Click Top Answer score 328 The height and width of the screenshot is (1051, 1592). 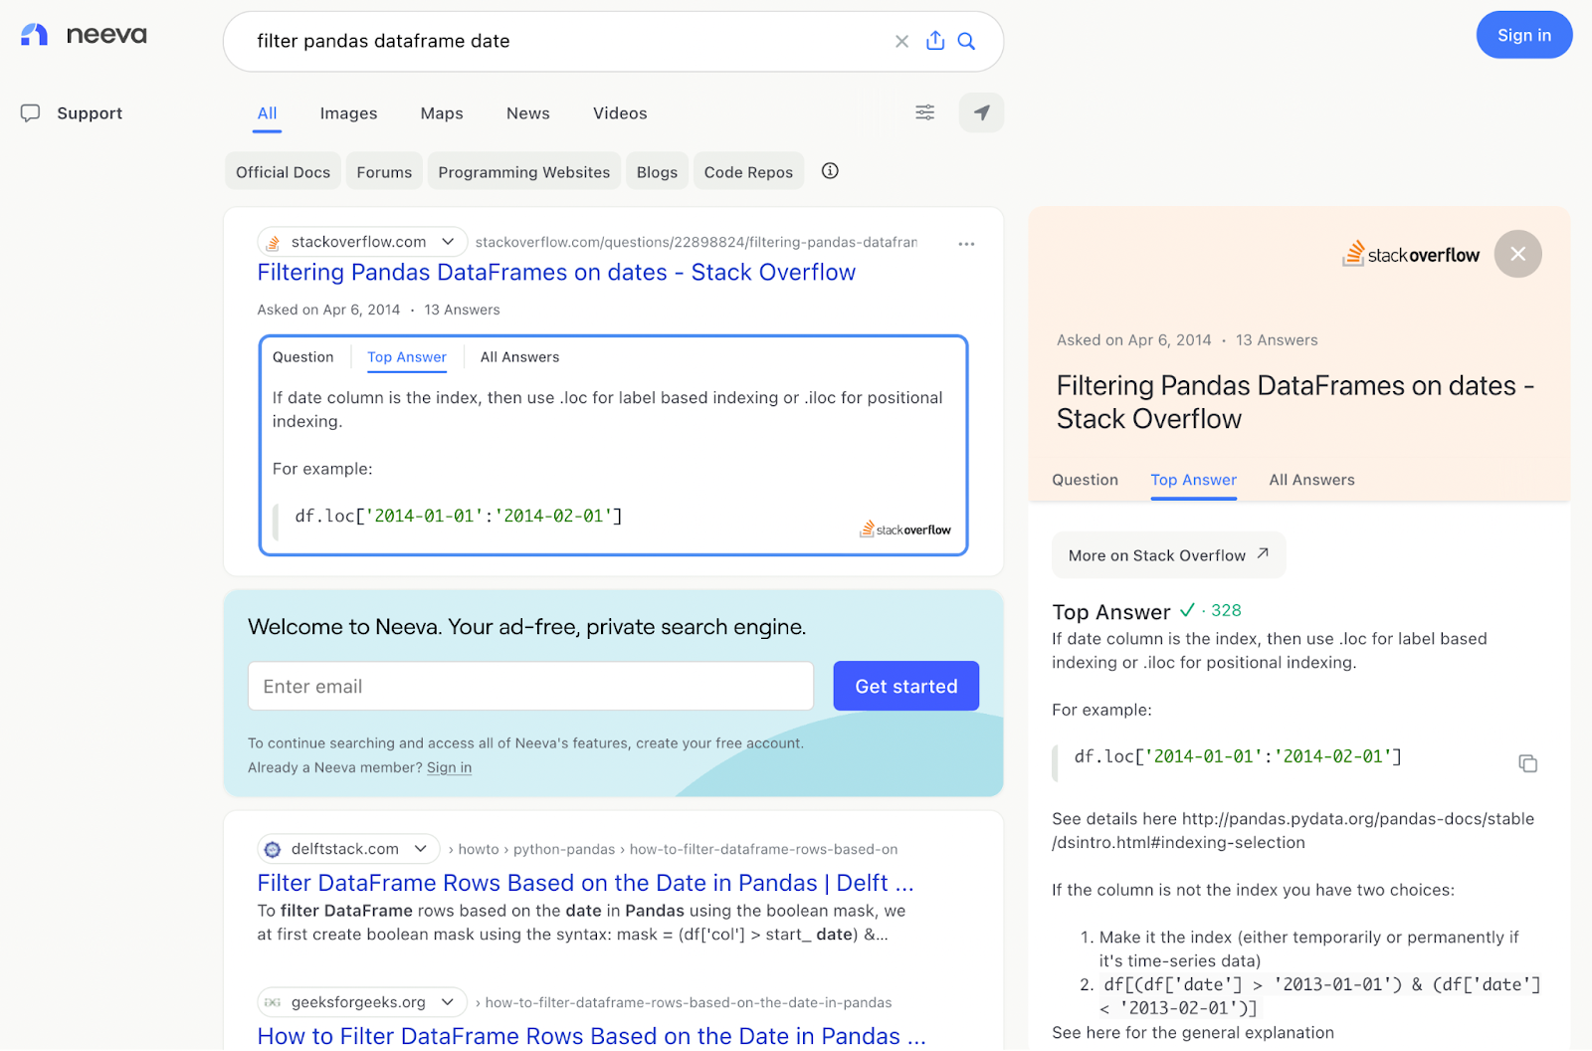1226,610
